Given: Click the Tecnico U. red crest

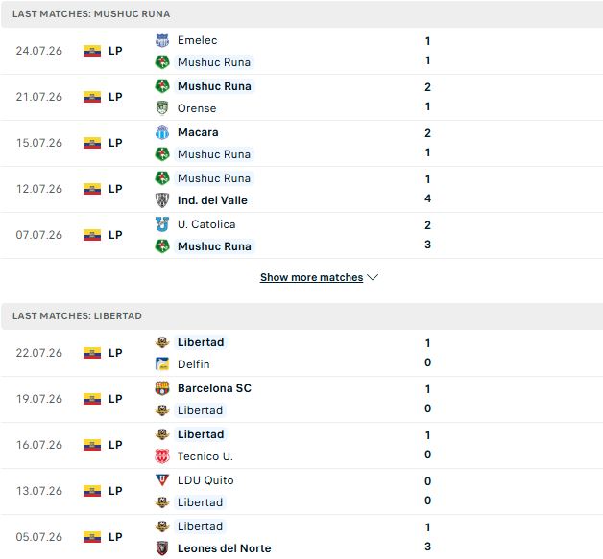Looking at the screenshot, I should [162, 456].
